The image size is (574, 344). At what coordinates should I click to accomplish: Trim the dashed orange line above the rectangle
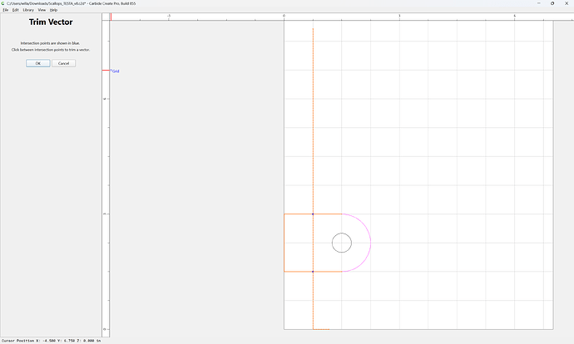coord(313,120)
